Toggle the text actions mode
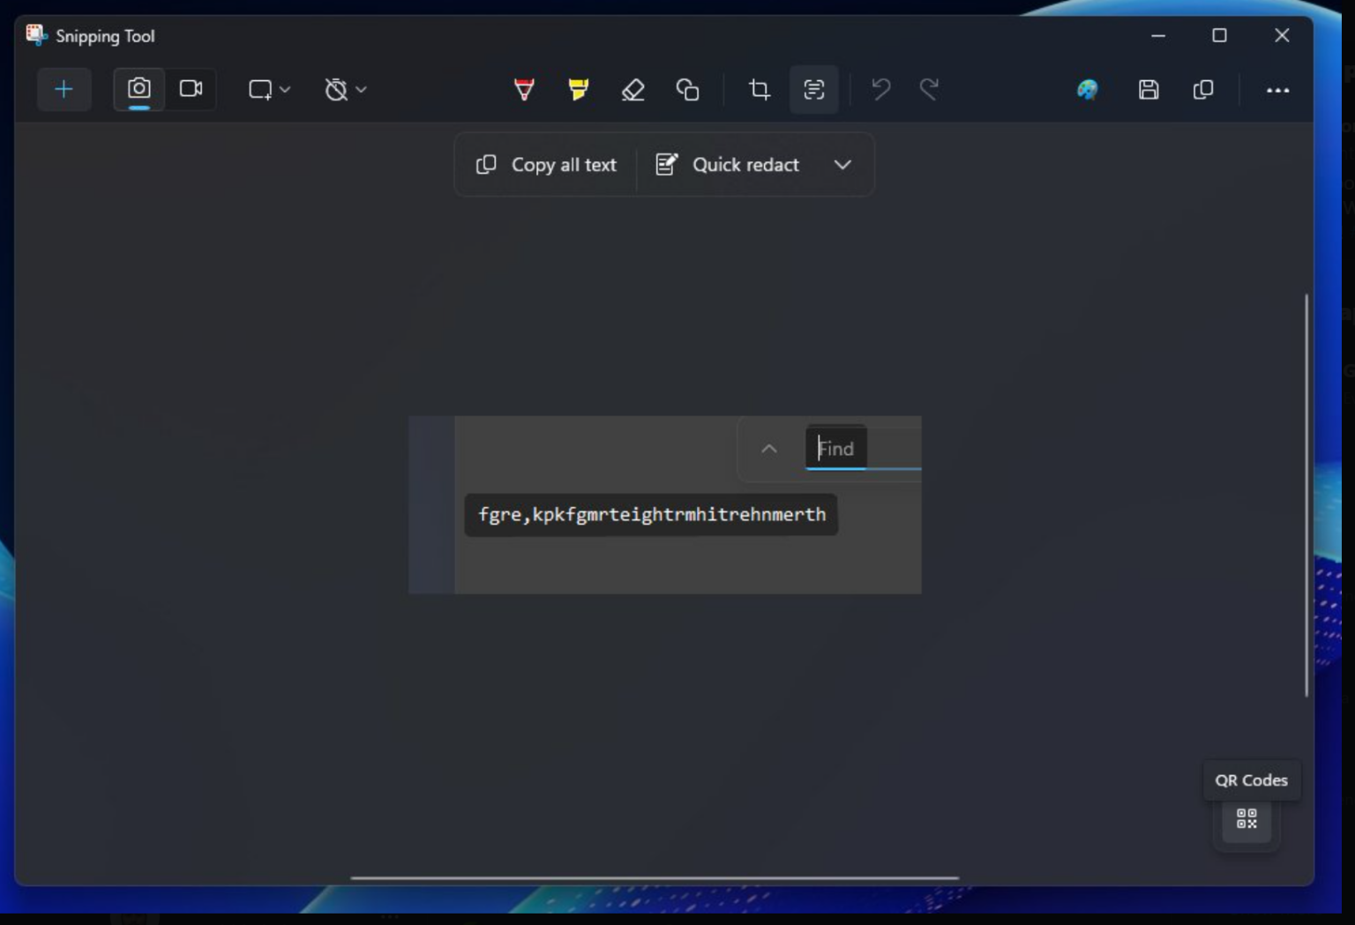 [x=813, y=89]
